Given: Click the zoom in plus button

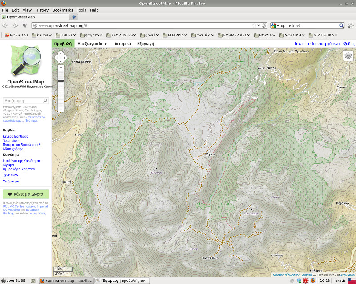Looking at the screenshot, I should (x=61, y=68).
